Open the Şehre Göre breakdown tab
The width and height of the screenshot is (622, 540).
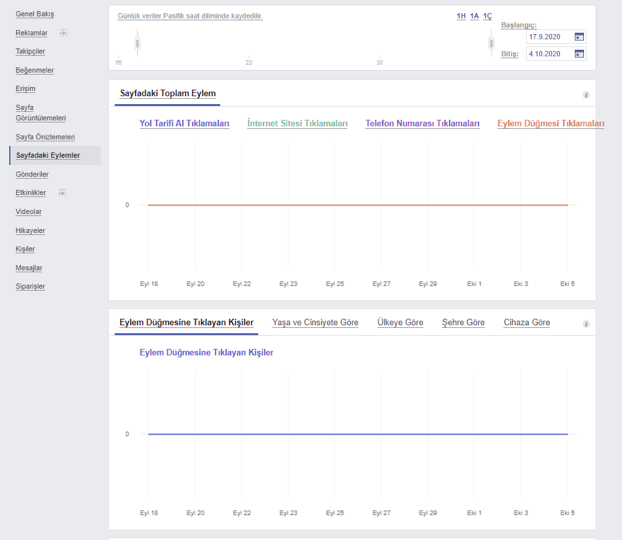(463, 323)
